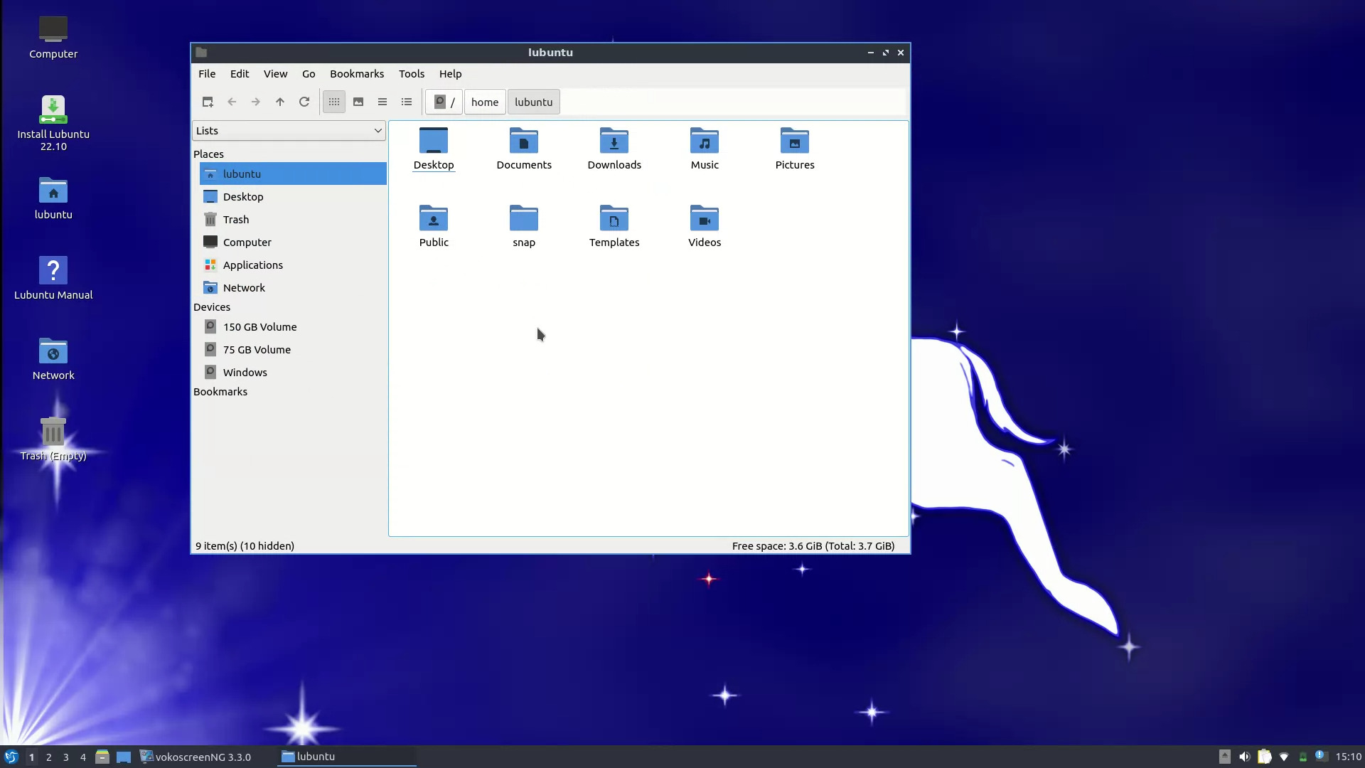Screen dimensions: 1365x768
Task: Collapse the Places section header
Action: 208,154
